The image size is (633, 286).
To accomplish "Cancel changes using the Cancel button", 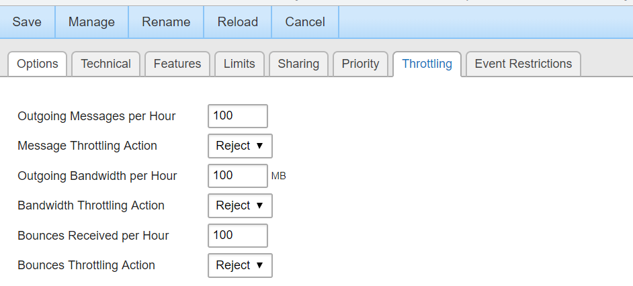I will (305, 22).
